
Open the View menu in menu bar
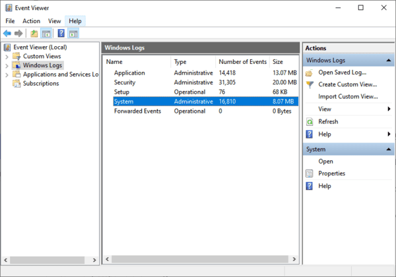[x=54, y=21]
